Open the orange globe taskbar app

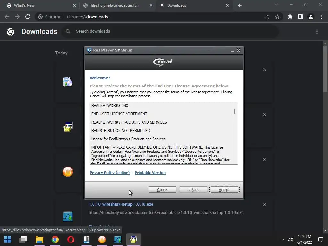coord(102,240)
